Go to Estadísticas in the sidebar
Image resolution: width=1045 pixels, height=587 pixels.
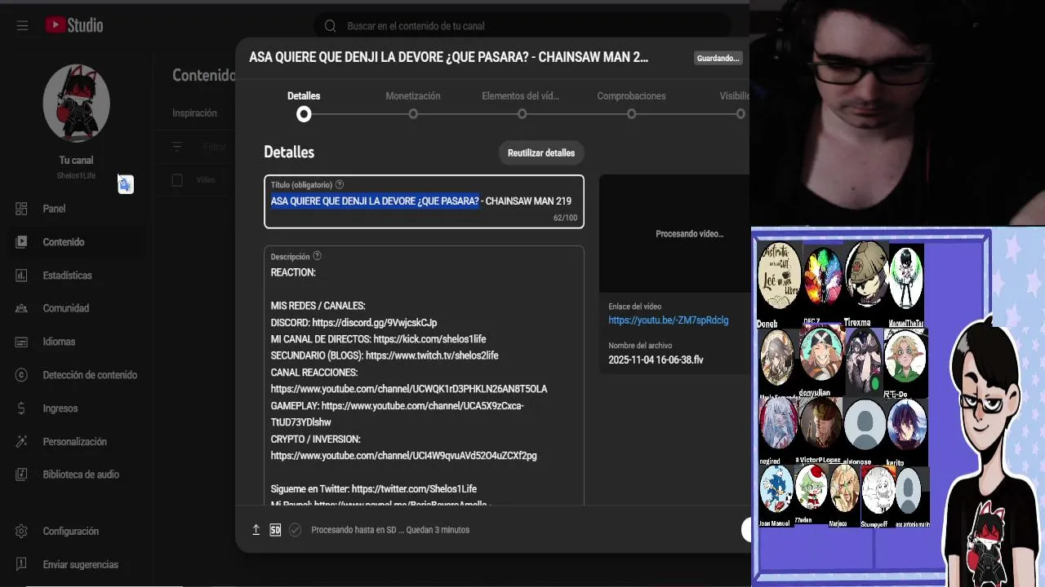coord(67,276)
